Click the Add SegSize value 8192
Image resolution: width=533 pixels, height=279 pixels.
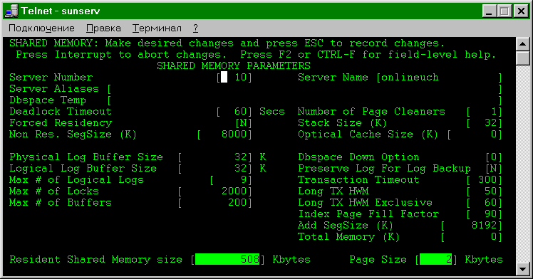click(x=472, y=226)
